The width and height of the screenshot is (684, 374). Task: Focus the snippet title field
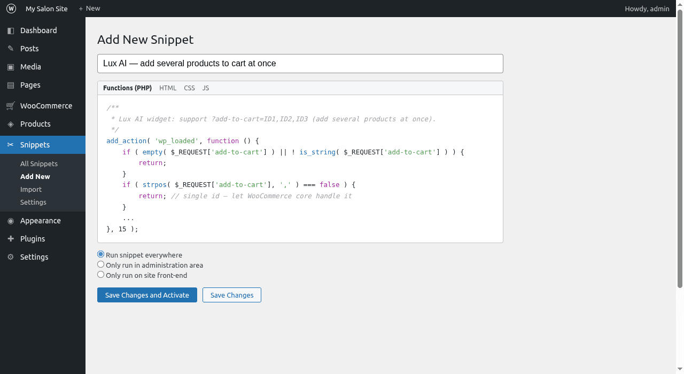point(300,64)
